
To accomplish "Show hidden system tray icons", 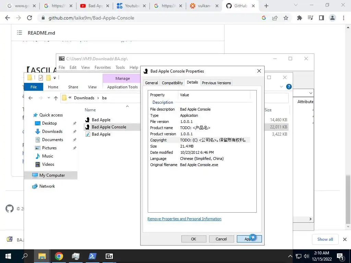I will [290, 256].
